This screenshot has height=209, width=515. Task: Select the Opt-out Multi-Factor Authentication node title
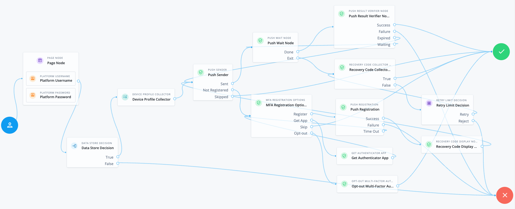click(x=372, y=186)
